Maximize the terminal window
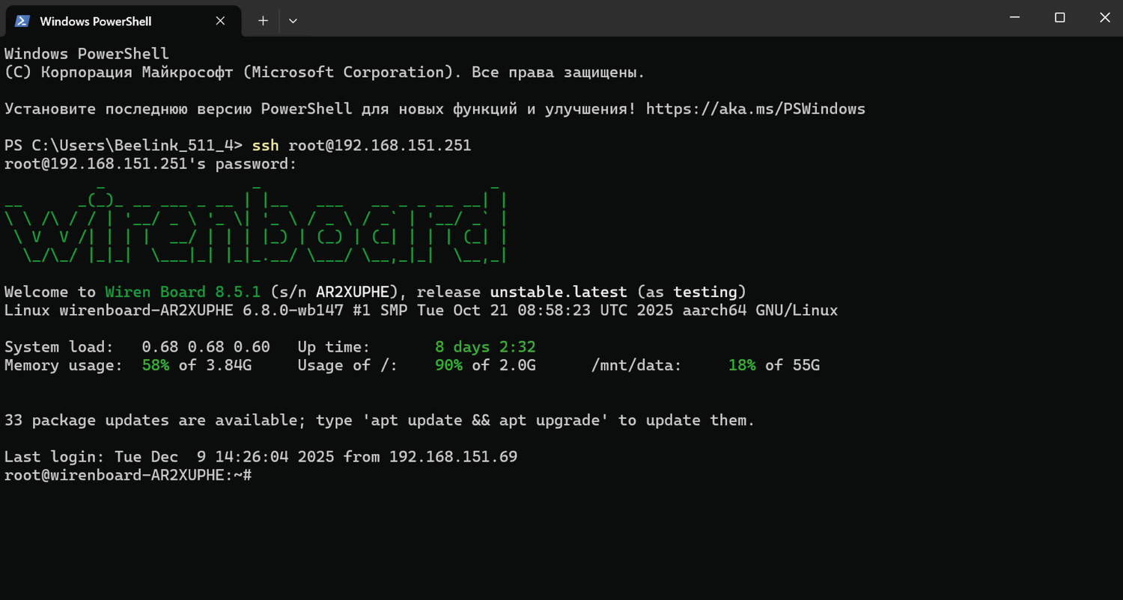The image size is (1123, 600). tap(1059, 18)
